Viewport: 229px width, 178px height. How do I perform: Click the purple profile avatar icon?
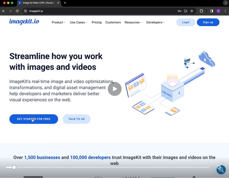tap(219, 11)
